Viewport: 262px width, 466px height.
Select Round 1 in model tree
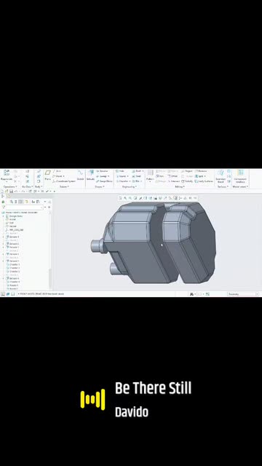point(12,285)
